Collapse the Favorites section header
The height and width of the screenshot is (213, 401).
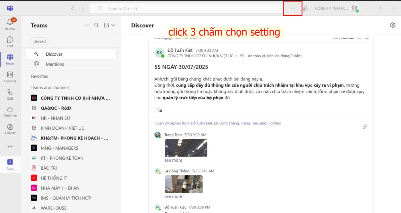click(x=40, y=76)
